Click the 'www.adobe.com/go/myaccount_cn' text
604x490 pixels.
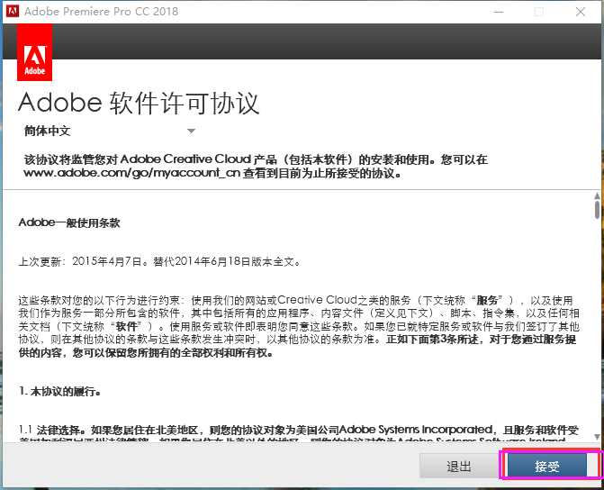[131, 173]
